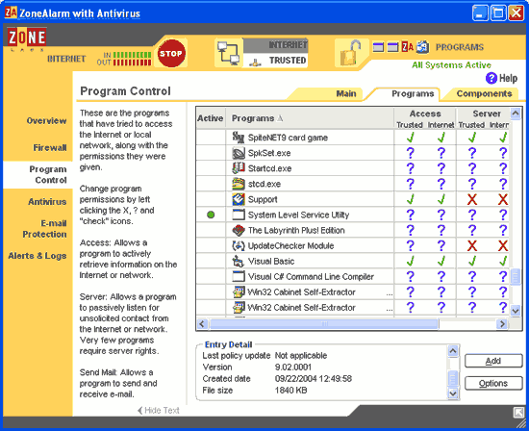
Task: Click the red STOP emergency button
Action: (x=171, y=53)
